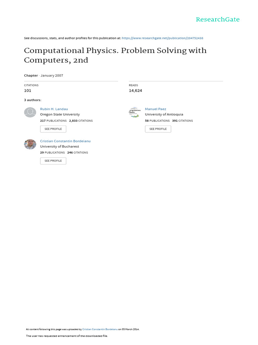Click See Profile button under Rubin Landau
The image size is (258, 345).
tap(53, 129)
